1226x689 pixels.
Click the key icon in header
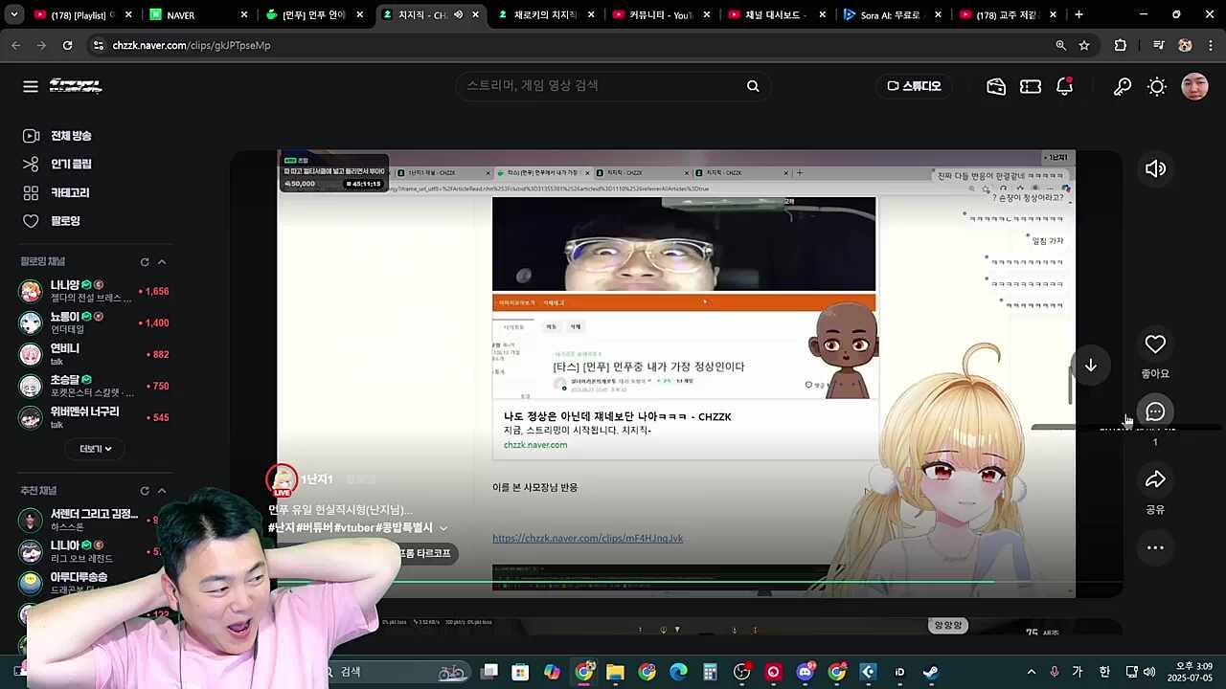point(1123,86)
